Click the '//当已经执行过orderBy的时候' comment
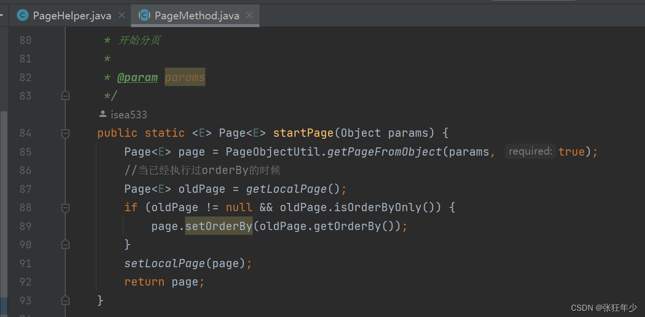Image resolution: width=645 pixels, height=317 pixels. coord(202,170)
